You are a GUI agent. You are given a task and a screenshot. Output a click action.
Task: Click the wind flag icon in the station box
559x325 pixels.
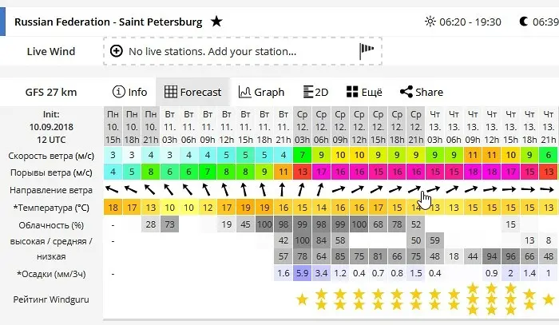[x=367, y=51]
